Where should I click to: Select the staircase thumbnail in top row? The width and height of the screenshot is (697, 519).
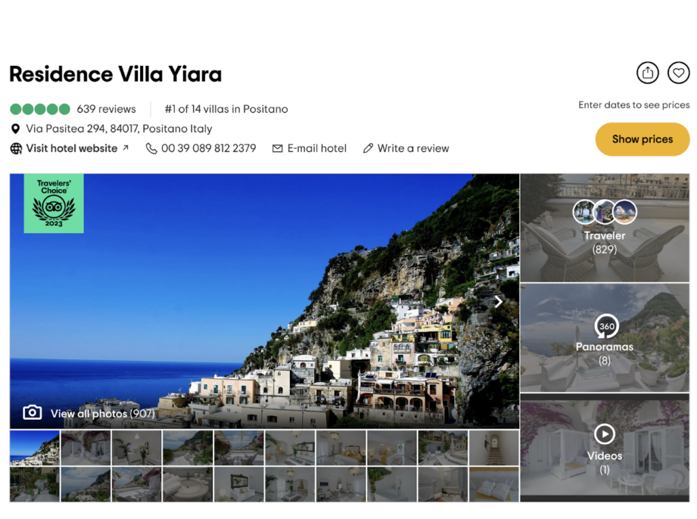(x=494, y=448)
